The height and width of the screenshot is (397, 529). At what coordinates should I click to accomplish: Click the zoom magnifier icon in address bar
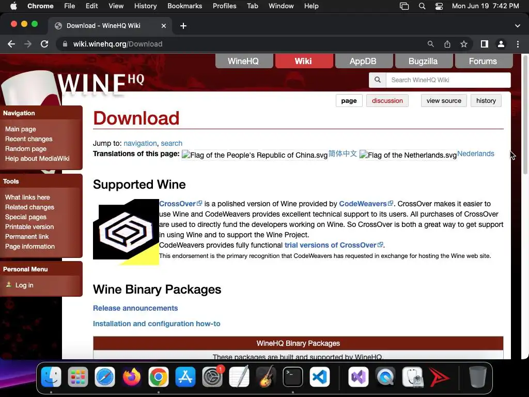pyautogui.click(x=430, y=44)
